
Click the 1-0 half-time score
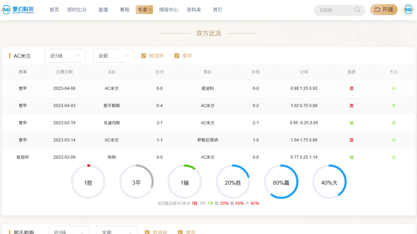pyautogui.click(x=256, y=140)
